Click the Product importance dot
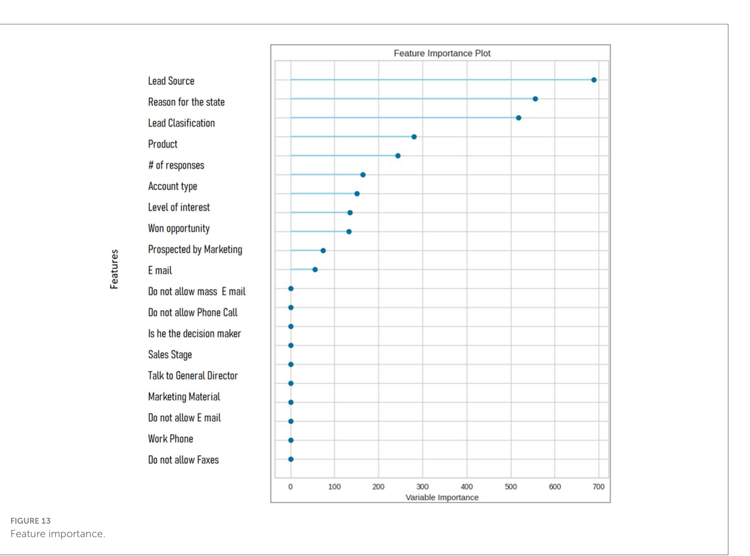The image size is (750, 556). [414, 137]
